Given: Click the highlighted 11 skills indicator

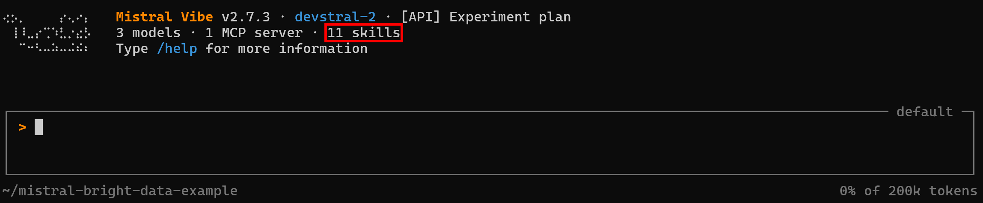Looking at the screenshot, I should pos(363,33).
